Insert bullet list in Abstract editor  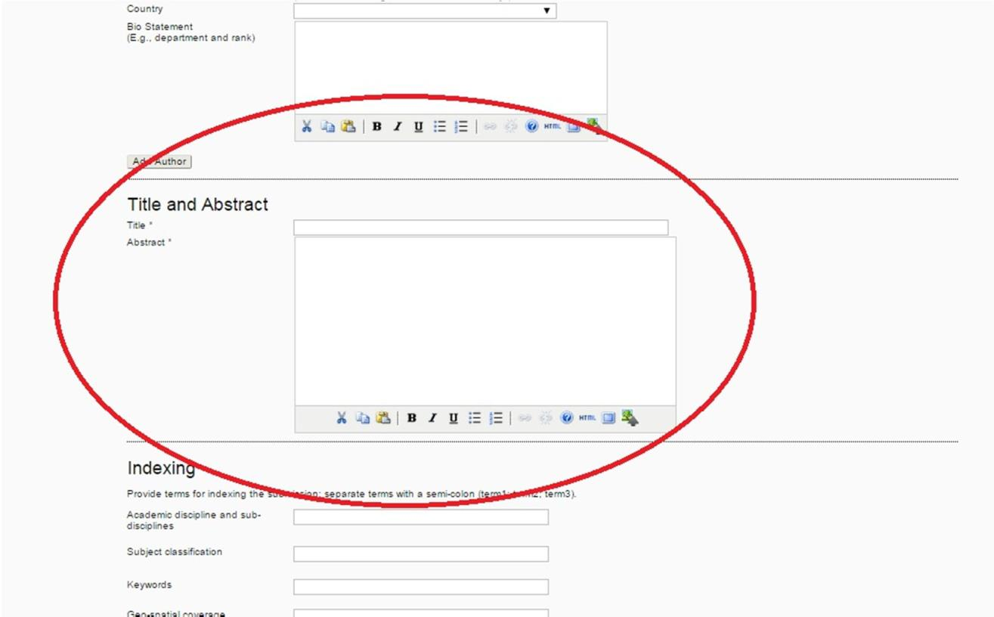click(475, 418)
